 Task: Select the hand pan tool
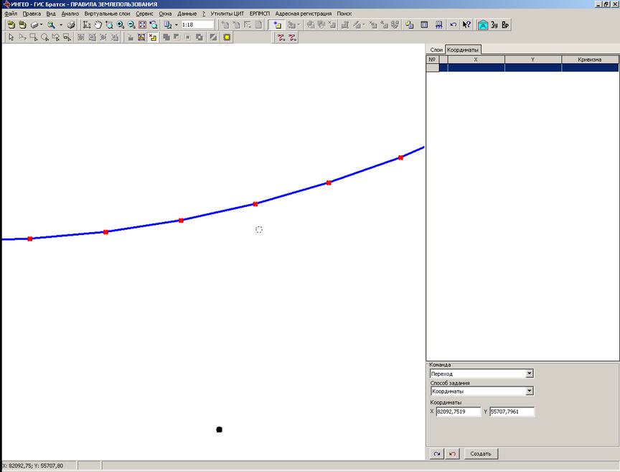[x=98, y=25]
